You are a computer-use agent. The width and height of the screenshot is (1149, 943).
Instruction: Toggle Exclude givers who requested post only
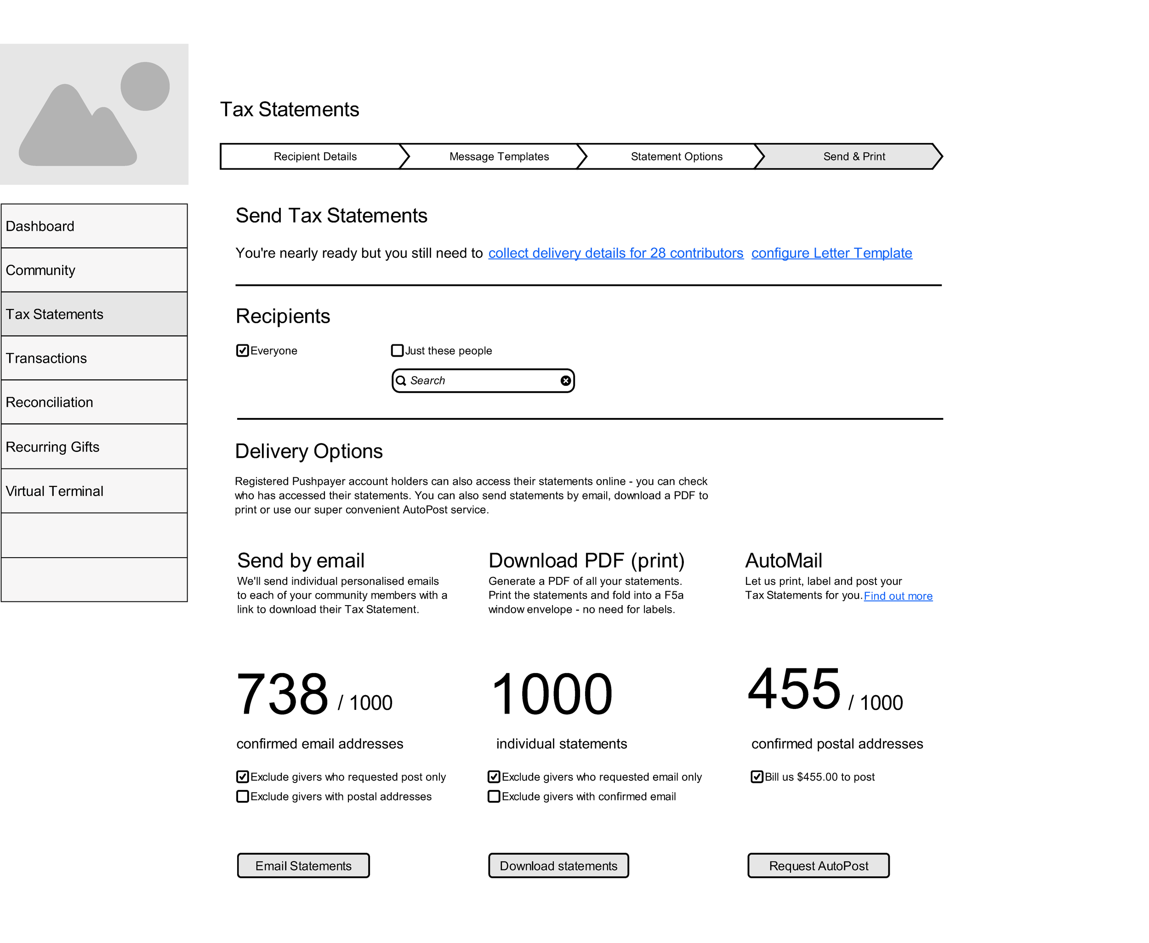coord(243,777)
